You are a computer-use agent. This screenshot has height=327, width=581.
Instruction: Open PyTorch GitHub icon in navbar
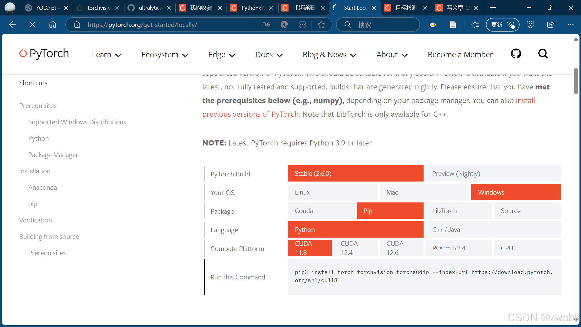tap(516, 54)
